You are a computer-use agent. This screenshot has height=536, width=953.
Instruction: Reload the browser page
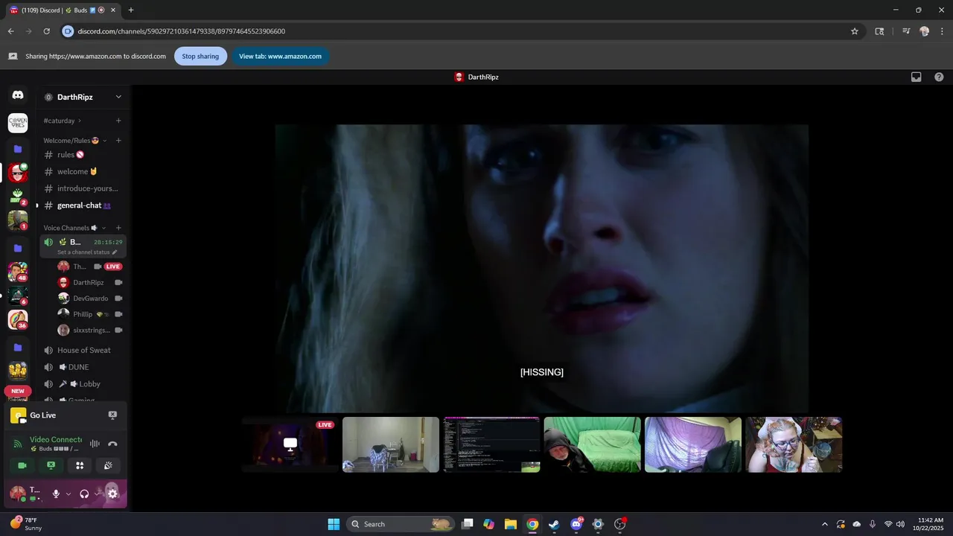(46, 31)
